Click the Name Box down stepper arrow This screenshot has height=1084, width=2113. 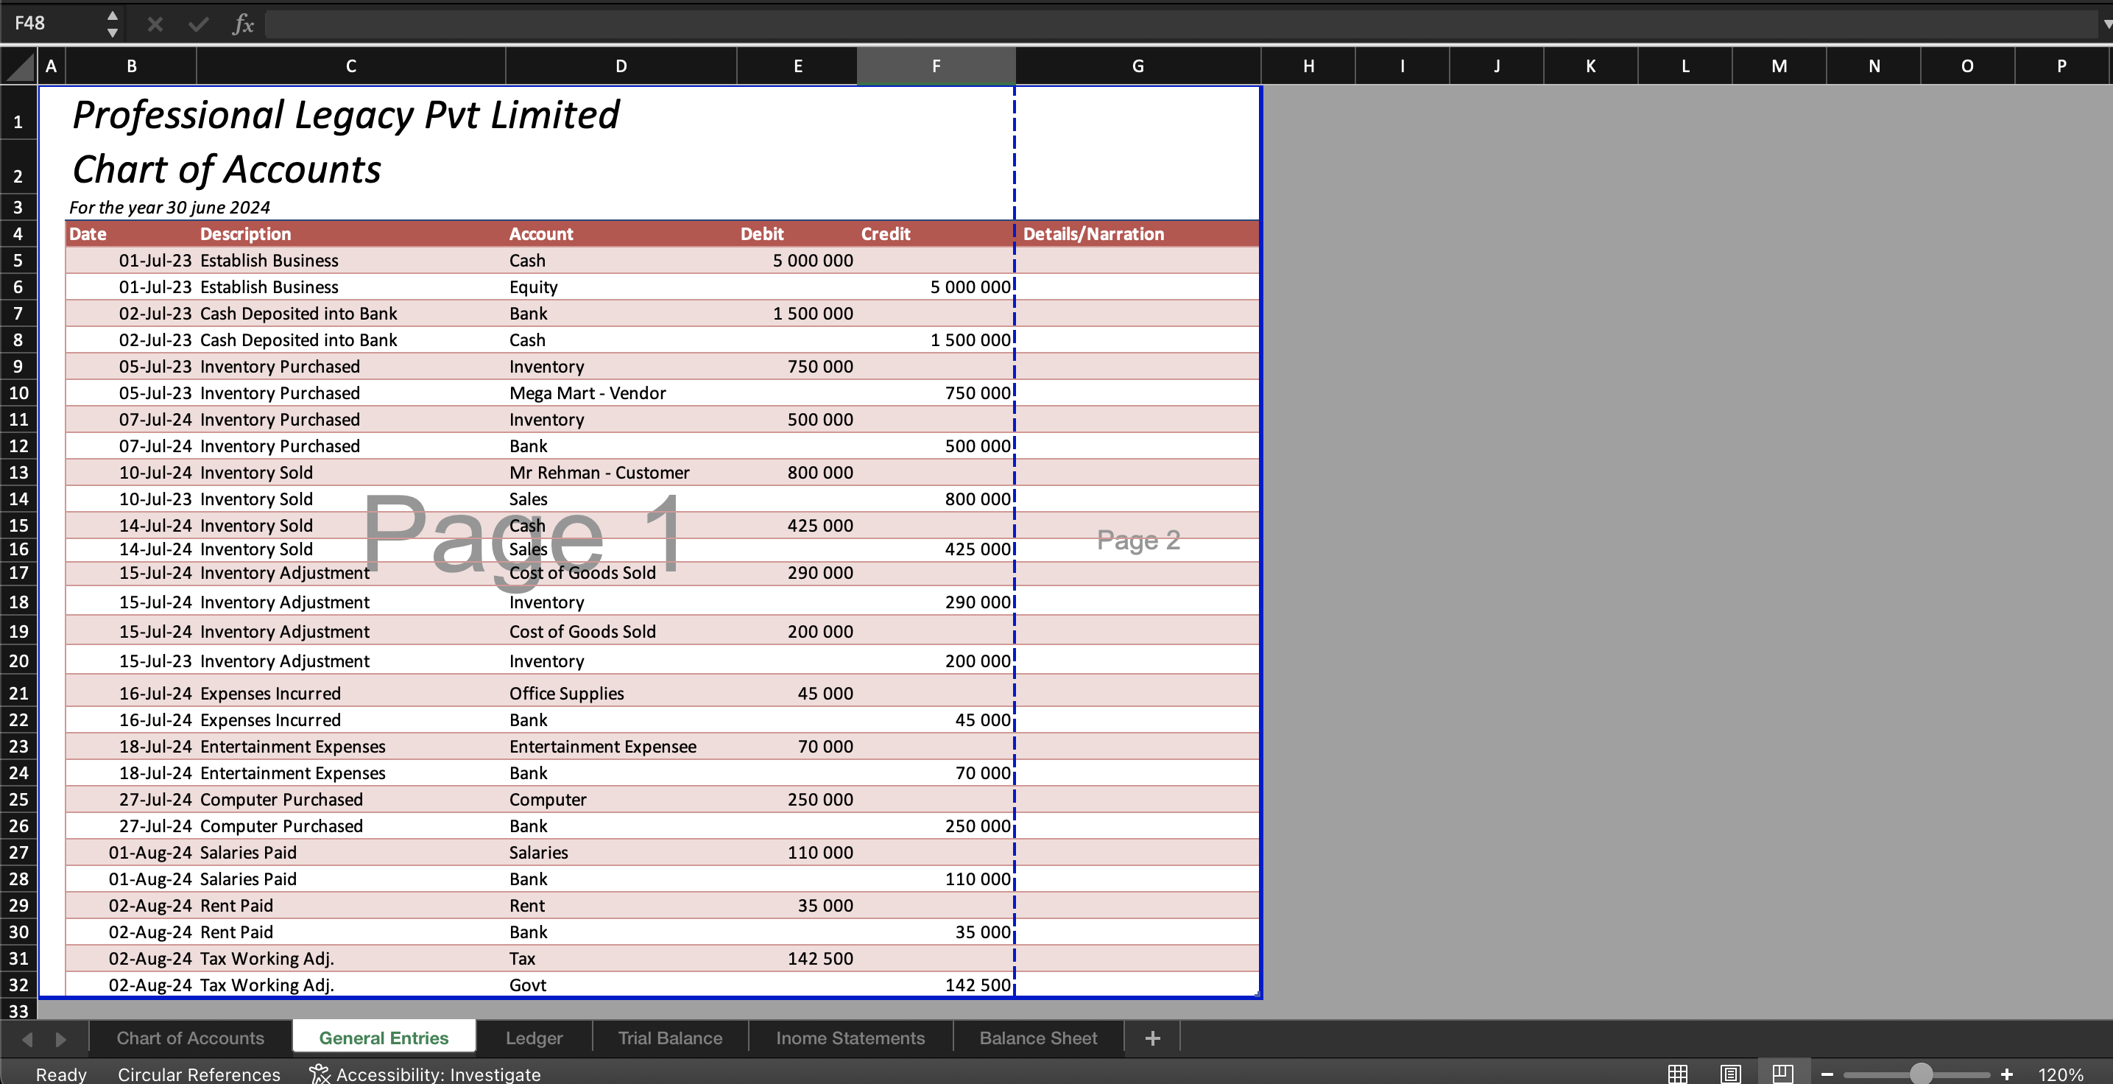coord(113,35)
